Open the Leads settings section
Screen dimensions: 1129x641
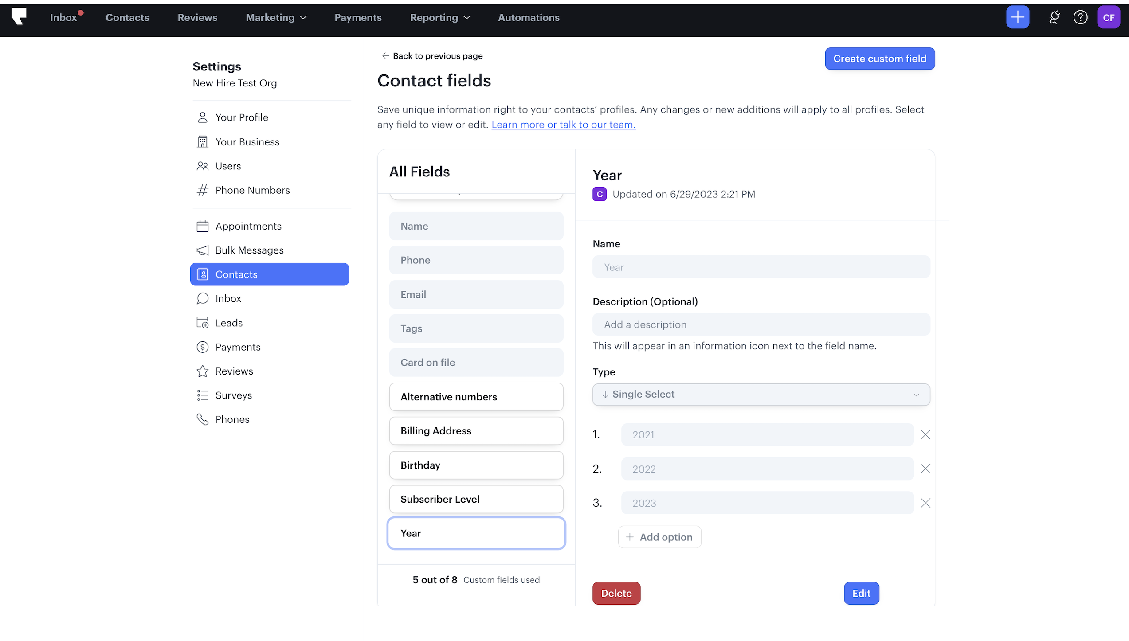(229, 322)
